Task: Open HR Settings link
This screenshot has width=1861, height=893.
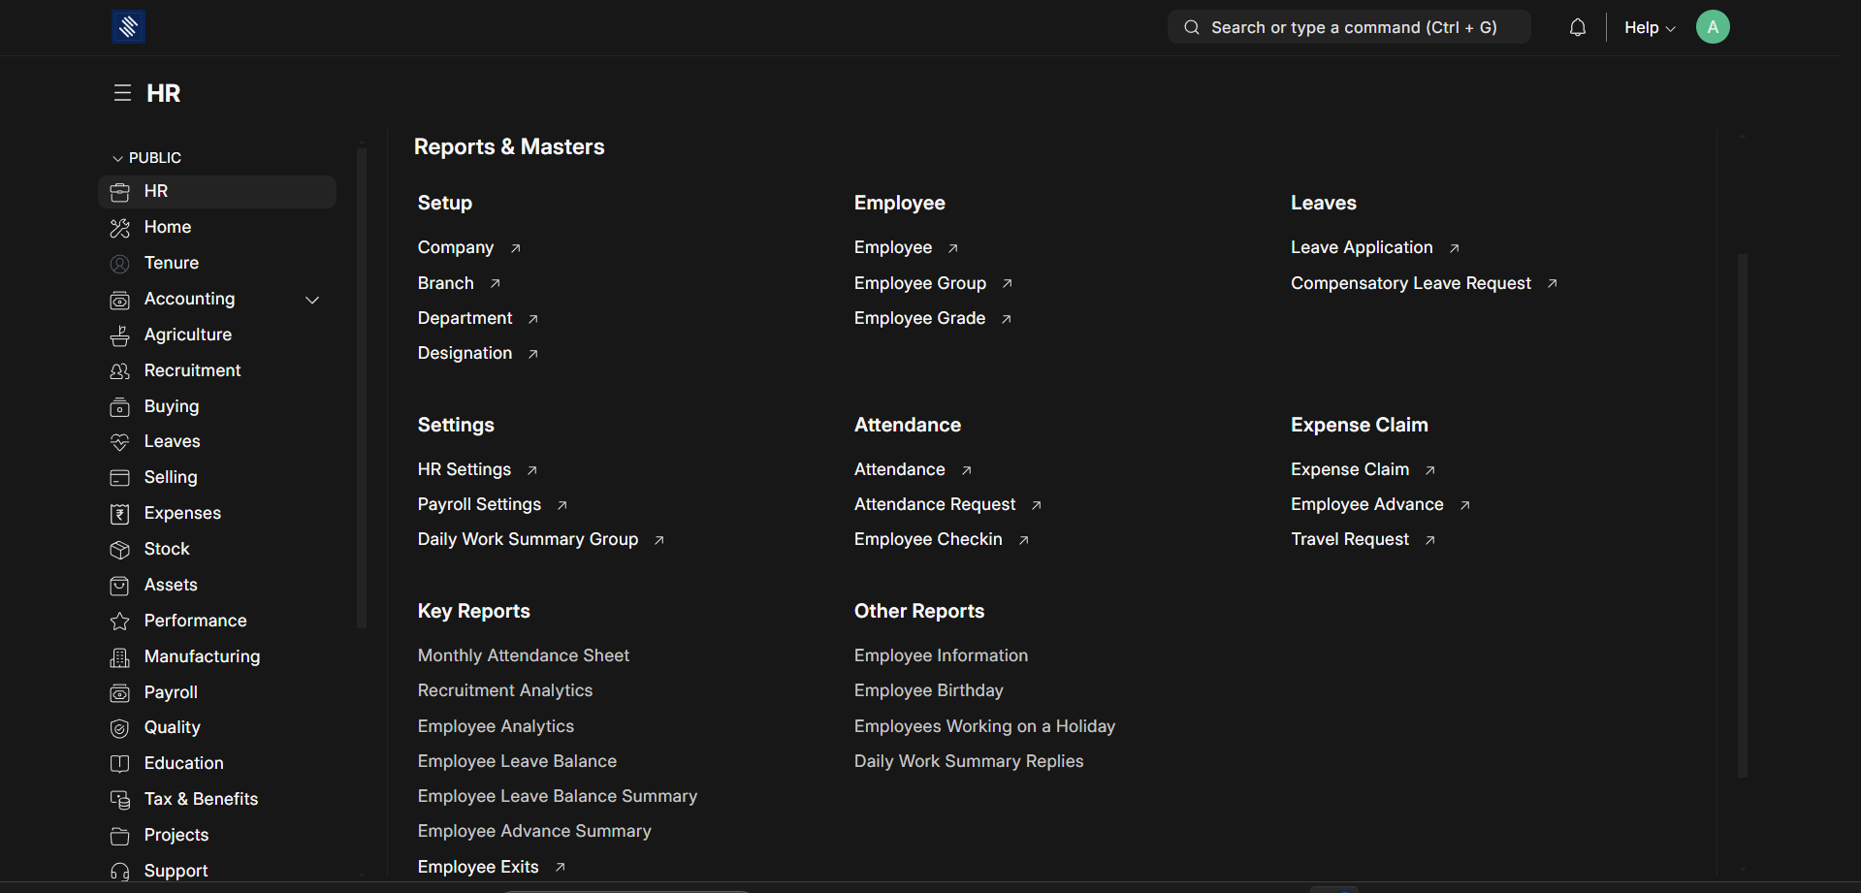Action: pyautogui.click(x=464, y=469)
